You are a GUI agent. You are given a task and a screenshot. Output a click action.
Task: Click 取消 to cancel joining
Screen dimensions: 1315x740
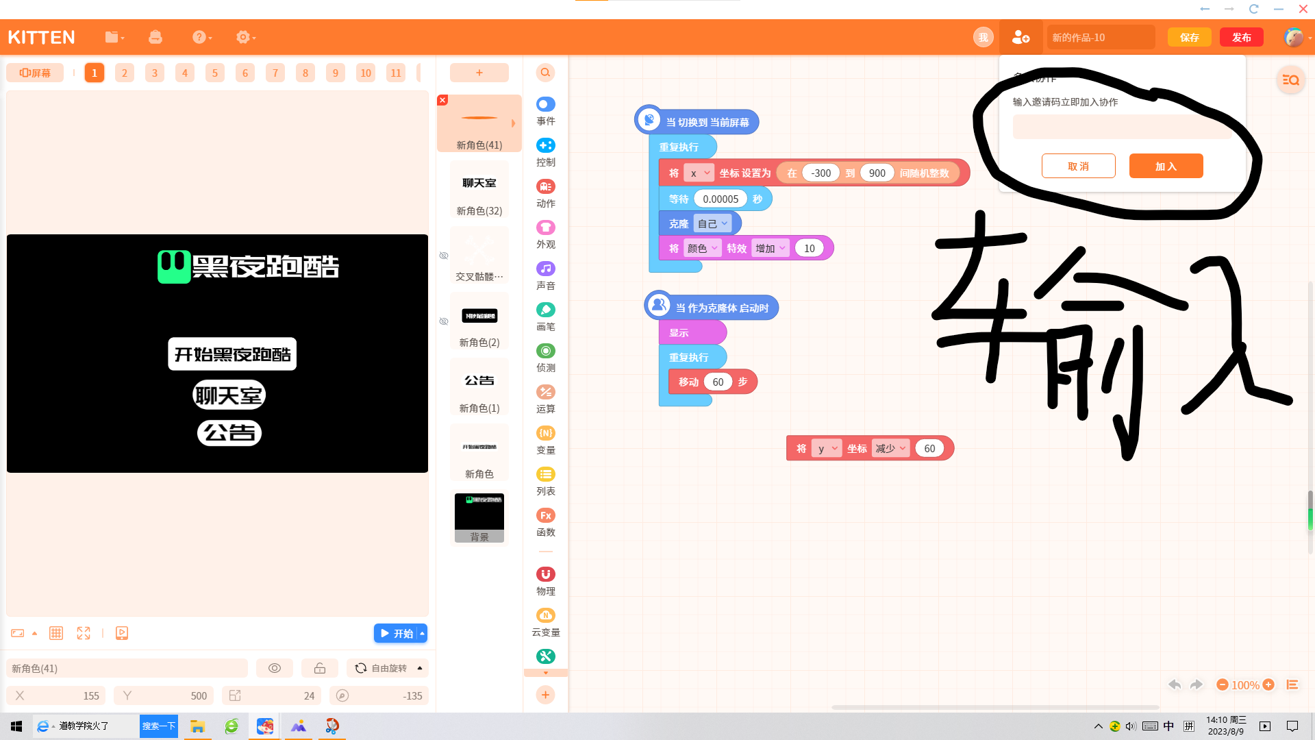(x=1079, y=166)
